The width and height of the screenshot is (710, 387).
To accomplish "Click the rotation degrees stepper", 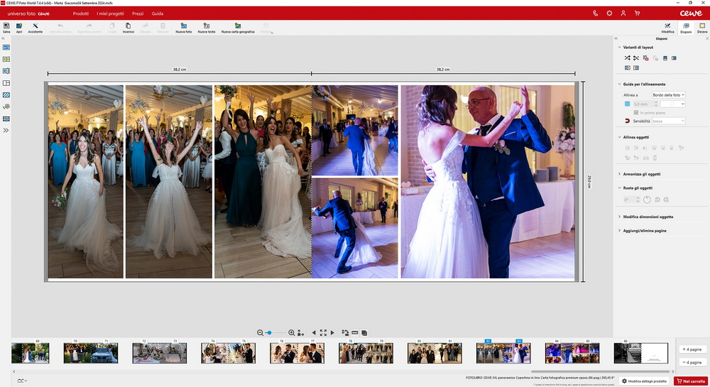I will (x=638, y=200).
